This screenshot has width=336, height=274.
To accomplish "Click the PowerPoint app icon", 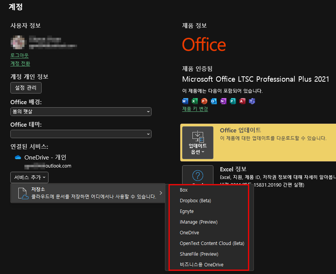I will tap(204, 101).
